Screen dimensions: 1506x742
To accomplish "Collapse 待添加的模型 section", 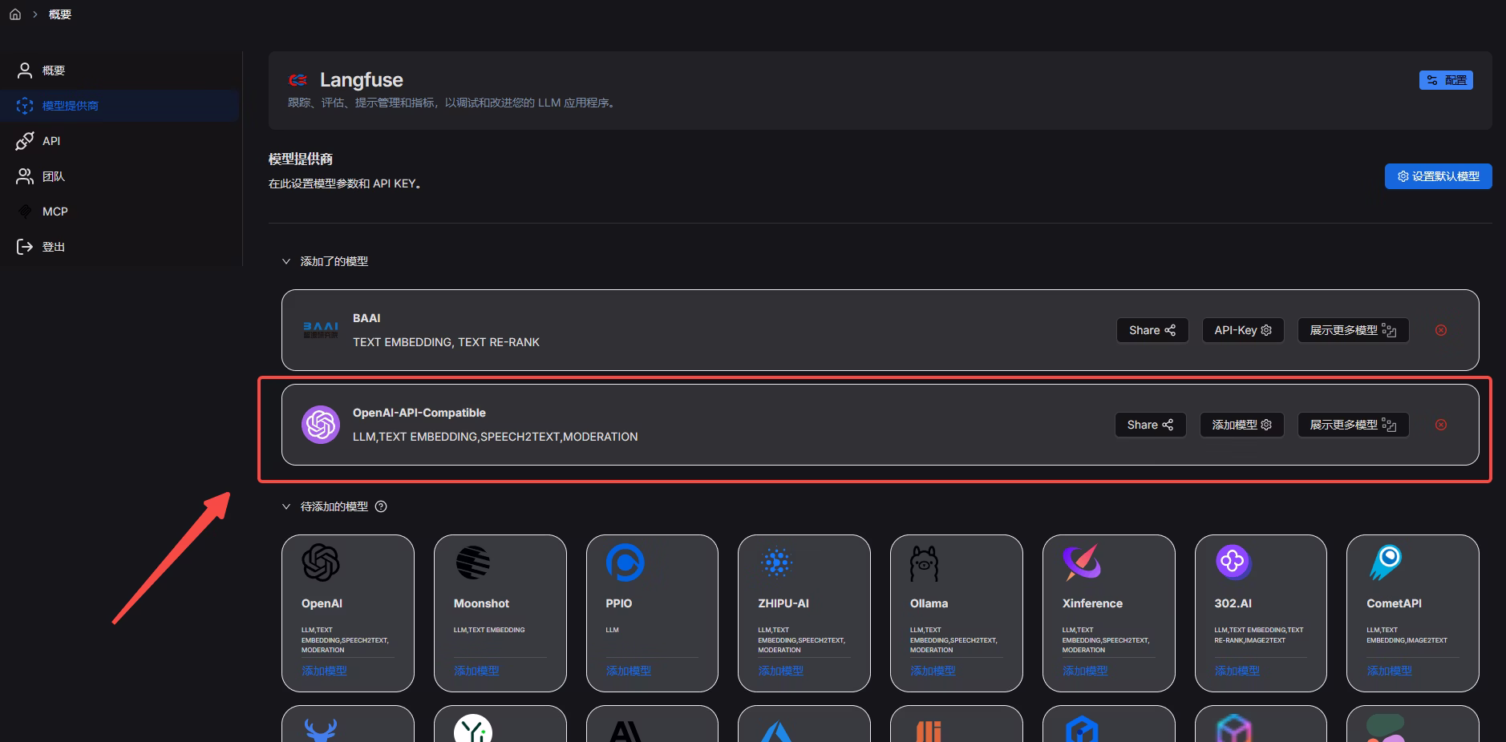I will (286, 506).
